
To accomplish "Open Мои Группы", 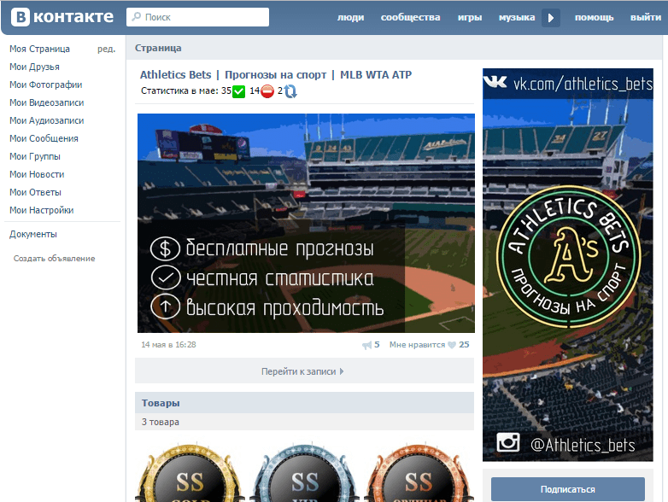I will 35,156.
